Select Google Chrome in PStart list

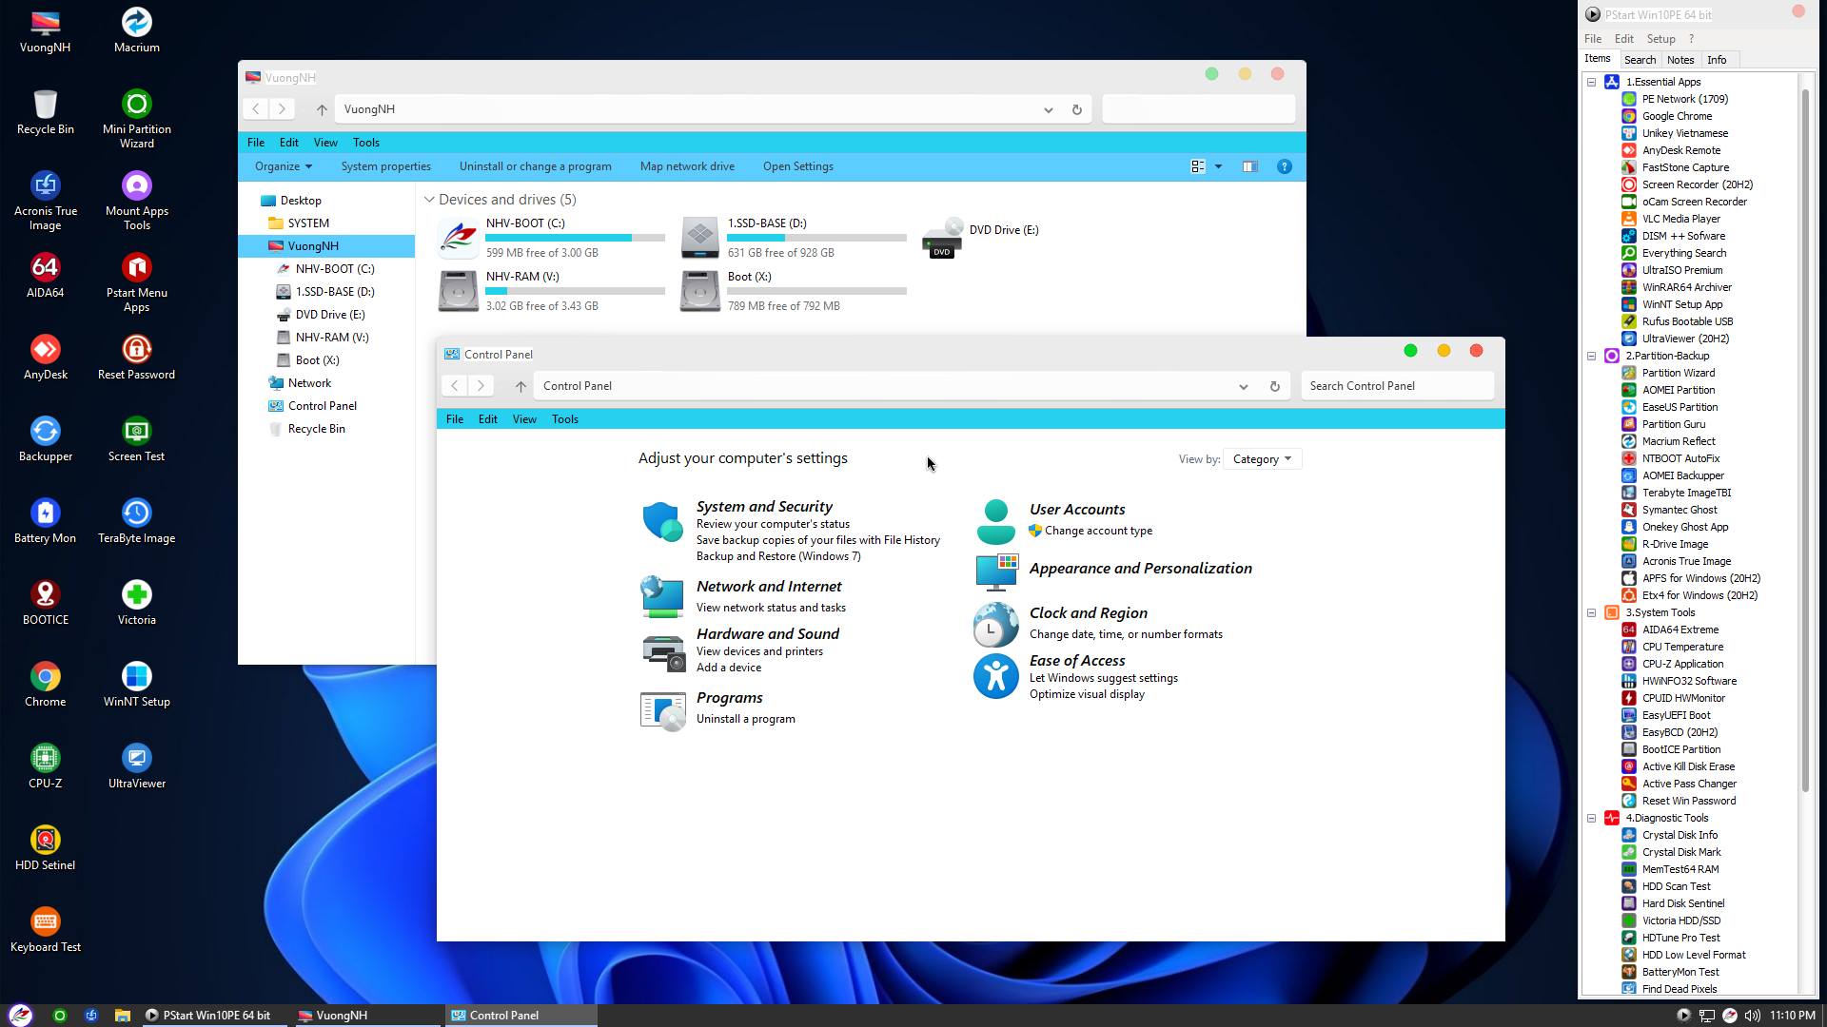pos(1677,116)
